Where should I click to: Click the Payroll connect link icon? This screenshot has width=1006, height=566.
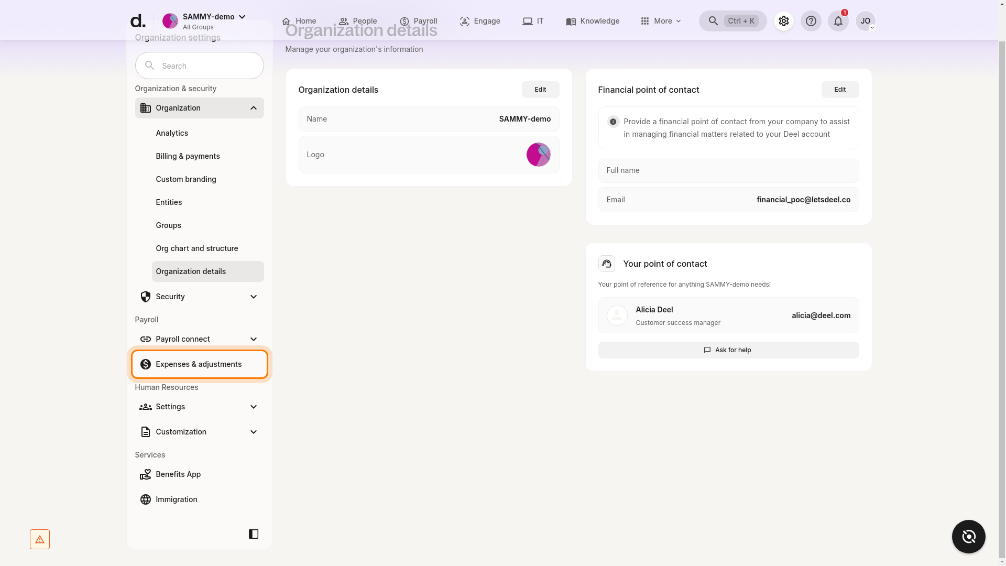click(x=145, y=339)
